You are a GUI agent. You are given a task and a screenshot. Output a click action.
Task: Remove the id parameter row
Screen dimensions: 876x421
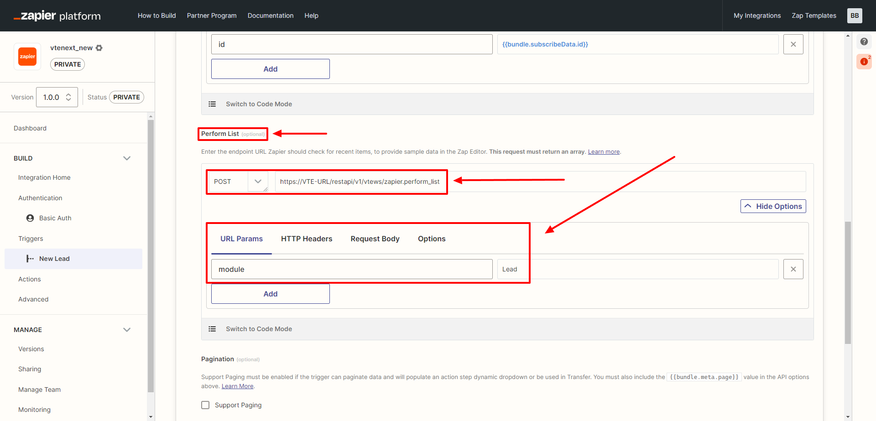pos(793,44)
